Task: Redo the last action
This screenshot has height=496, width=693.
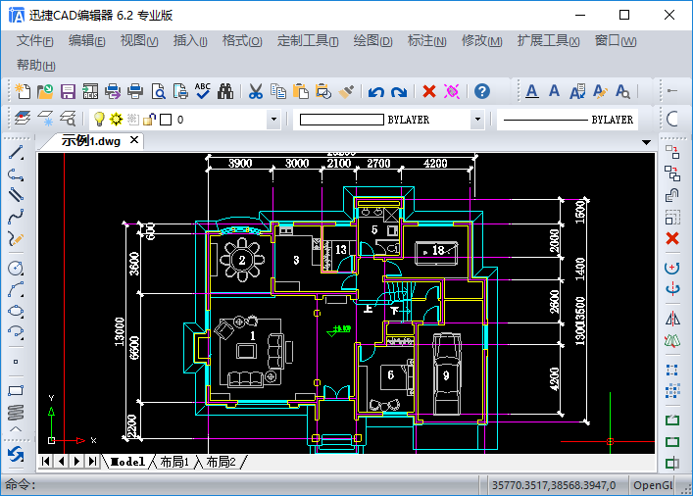Action: point(399,92)
